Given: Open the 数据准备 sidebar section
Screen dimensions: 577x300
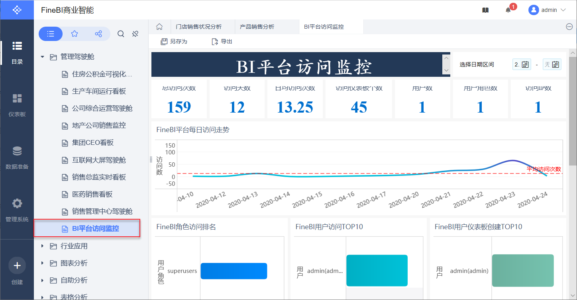Looking at the screenshot, I should pos(17,158).
